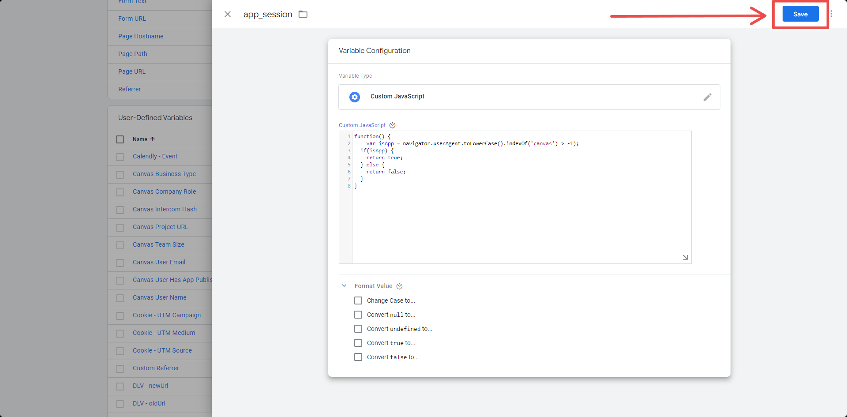The image size is (847, 417).
Task: Enable Convert undefined to… checkbox
Action: 358,329
